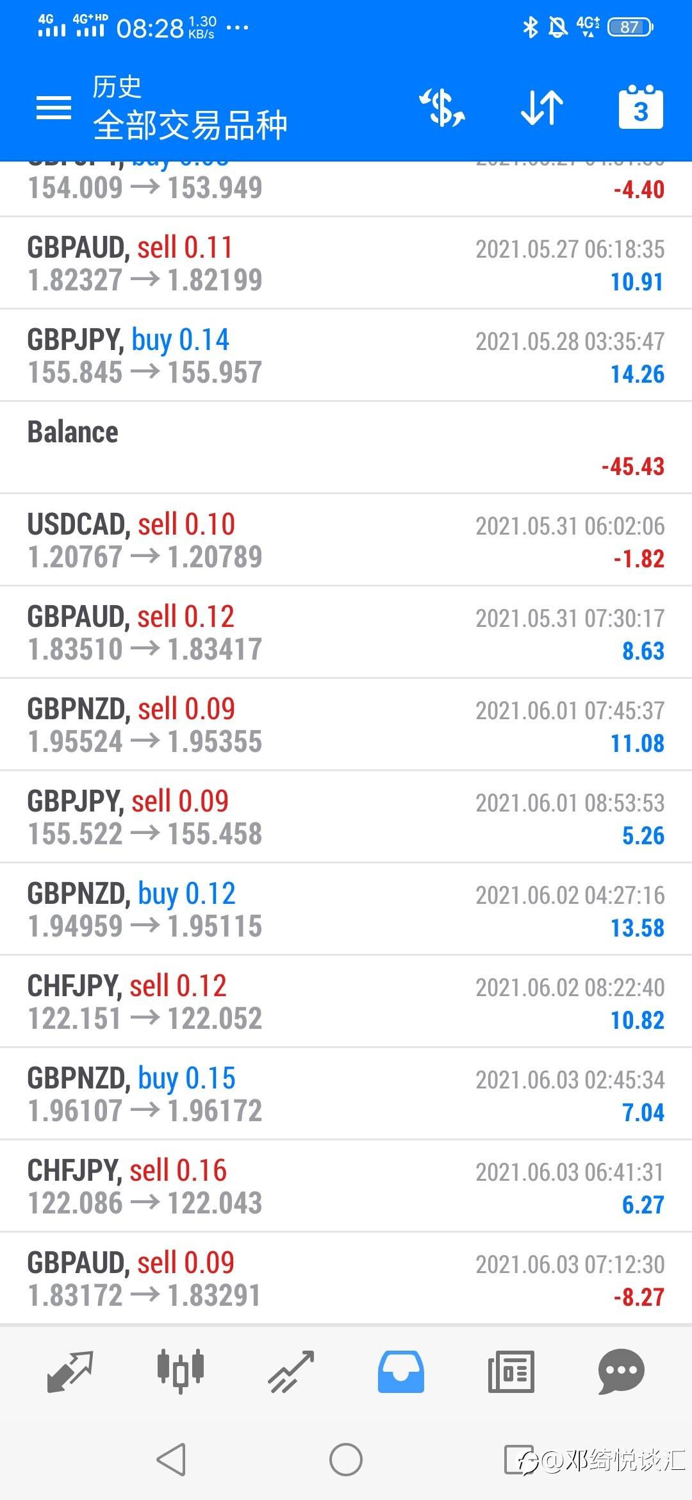
Task: Tap the 历史 全部交易品种 header title
Action: 190,108
